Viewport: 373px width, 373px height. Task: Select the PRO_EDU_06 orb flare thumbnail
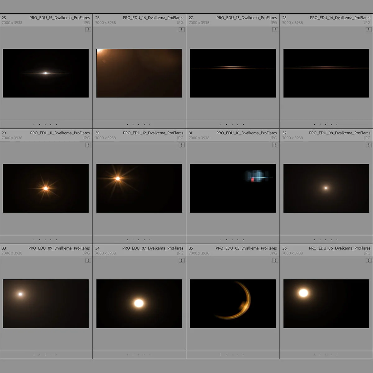(x=326, y=304)
